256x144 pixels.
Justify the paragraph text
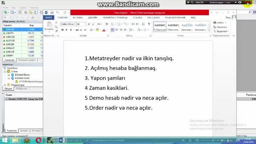[x=125, y=30]
